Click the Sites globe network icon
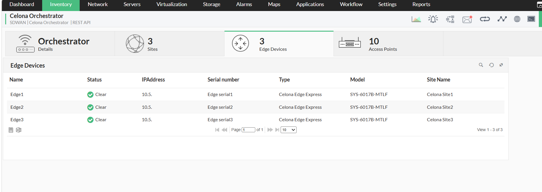This screenshot has width=542, height=192. (x=135, y=44)
